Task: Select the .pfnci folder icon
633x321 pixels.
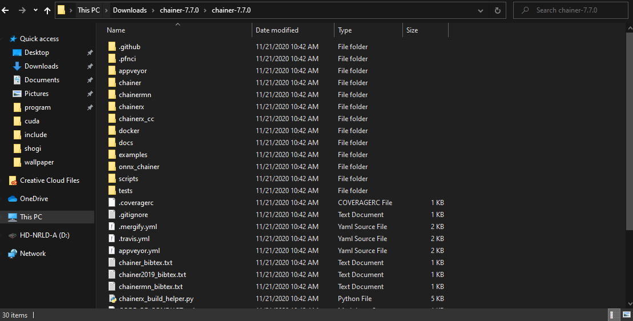Action: 112,59
